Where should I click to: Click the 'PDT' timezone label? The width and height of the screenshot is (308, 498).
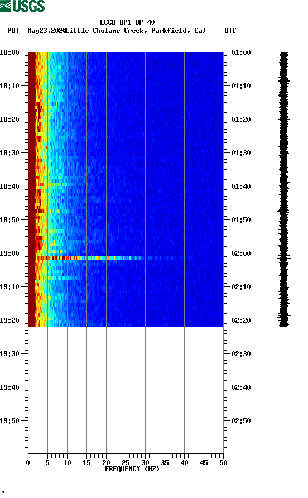[13, 31]
